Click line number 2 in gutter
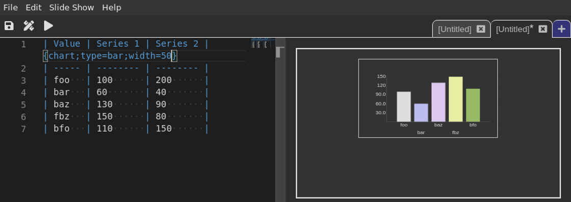 tap(23, 68)
